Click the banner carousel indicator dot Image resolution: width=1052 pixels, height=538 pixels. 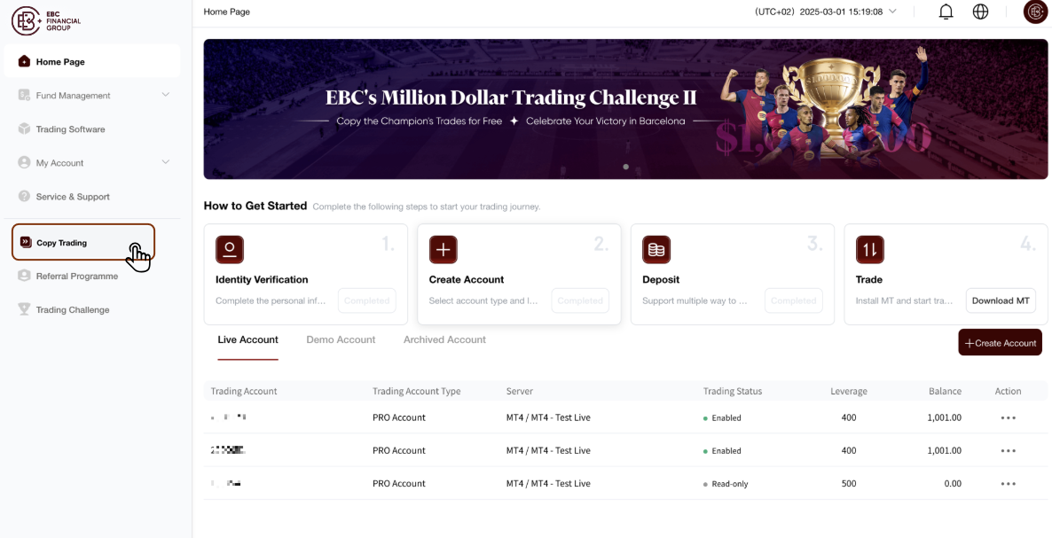point(626,167)
